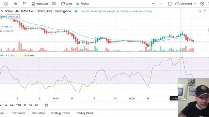Click the C42204.16 close value
Image resolution: width=209 pixels, height=117 pixels.
pyautogui.click(x=126, y=11)
